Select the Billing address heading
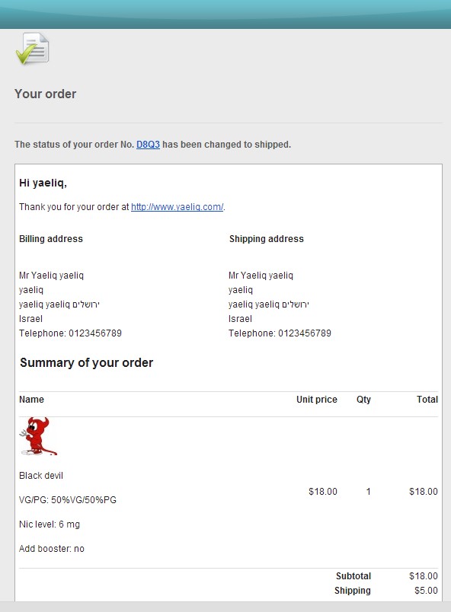451x612 pixels. (51, 239)
